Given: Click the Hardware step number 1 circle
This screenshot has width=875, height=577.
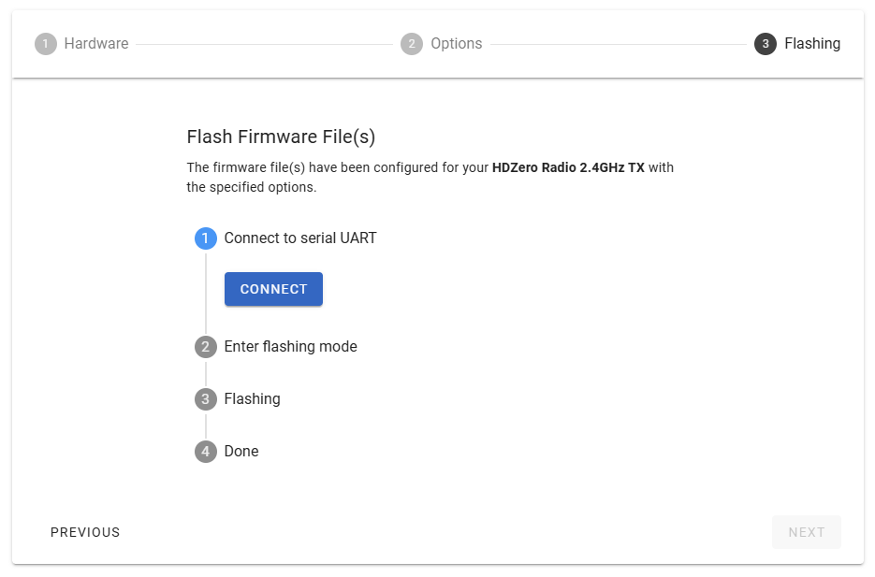Looking at the screenshot, I should (x=46, y=44).
